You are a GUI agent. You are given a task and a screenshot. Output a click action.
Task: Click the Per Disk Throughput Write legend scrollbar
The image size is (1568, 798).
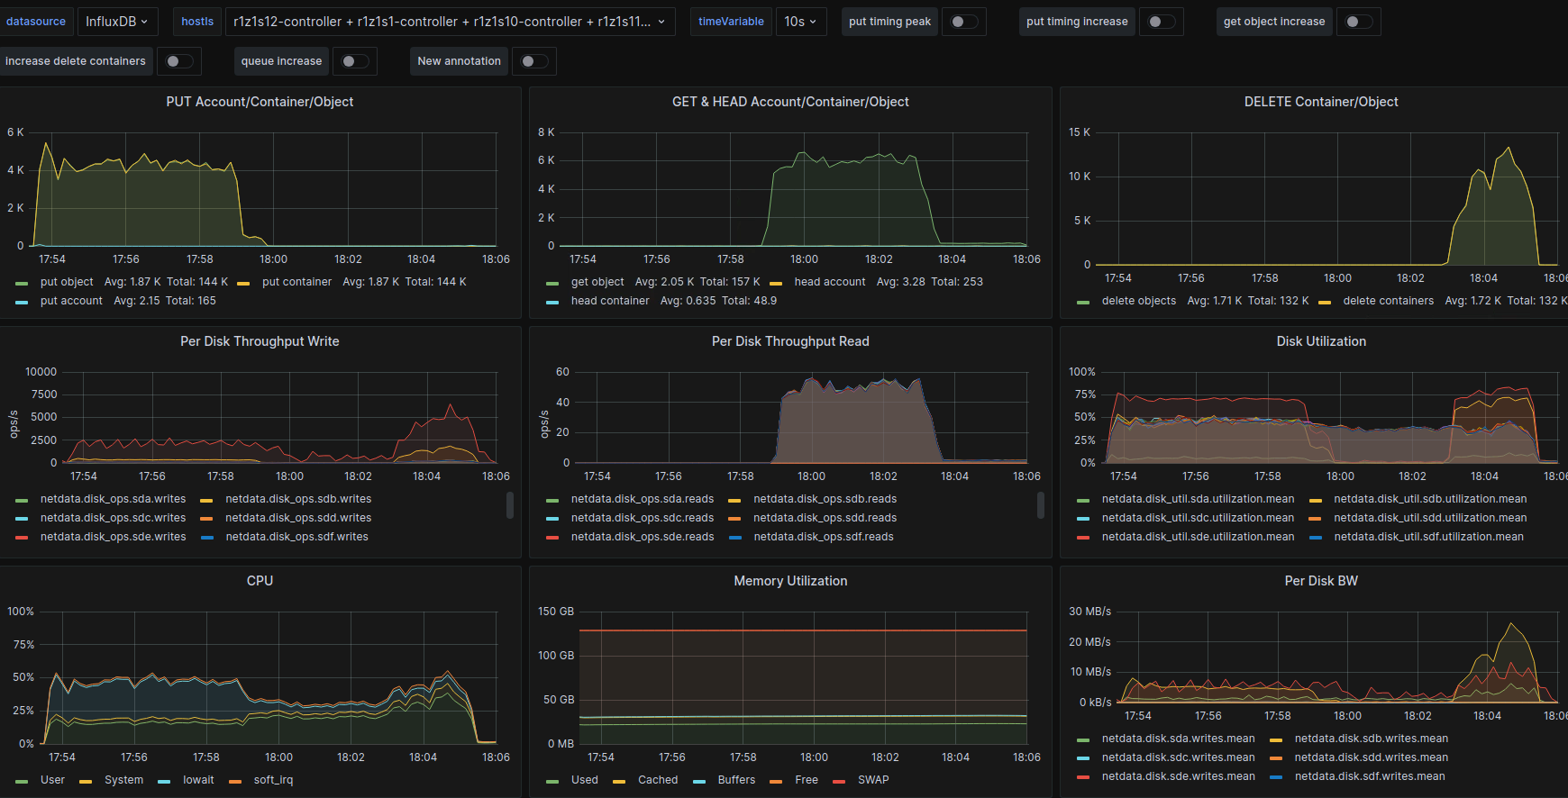click(x=510, y=505)
